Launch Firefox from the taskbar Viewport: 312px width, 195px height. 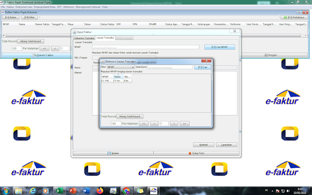(99, 191)
